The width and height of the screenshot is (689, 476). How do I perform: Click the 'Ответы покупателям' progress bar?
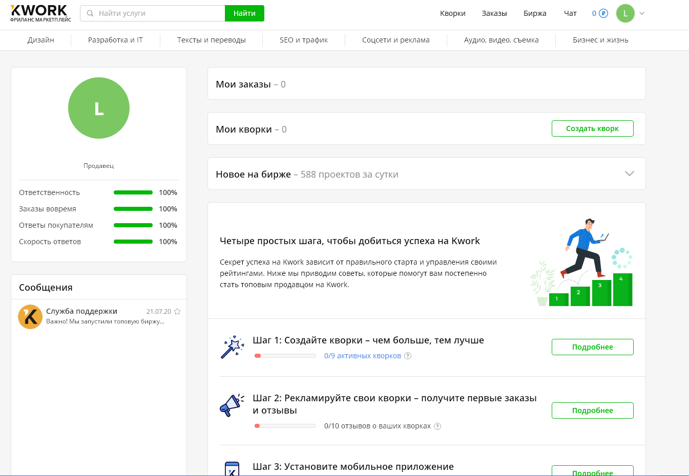pyautogui.click(x=133, y=225)
